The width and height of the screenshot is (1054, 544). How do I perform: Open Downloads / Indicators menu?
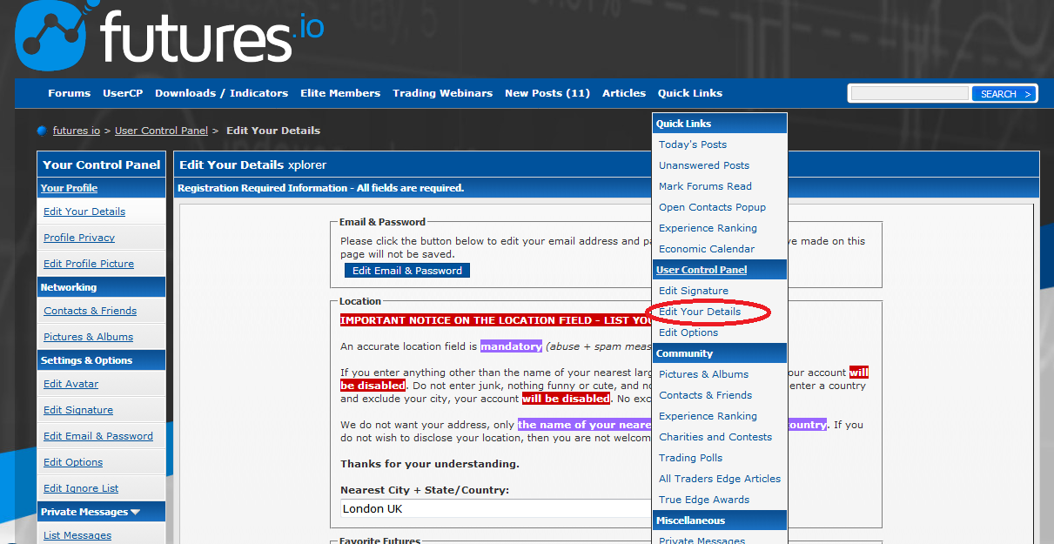point(221,93)
